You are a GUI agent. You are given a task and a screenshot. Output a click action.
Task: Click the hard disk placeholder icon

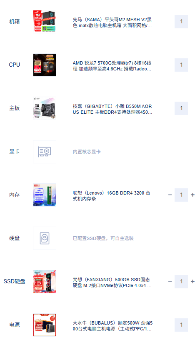(45, 238)
